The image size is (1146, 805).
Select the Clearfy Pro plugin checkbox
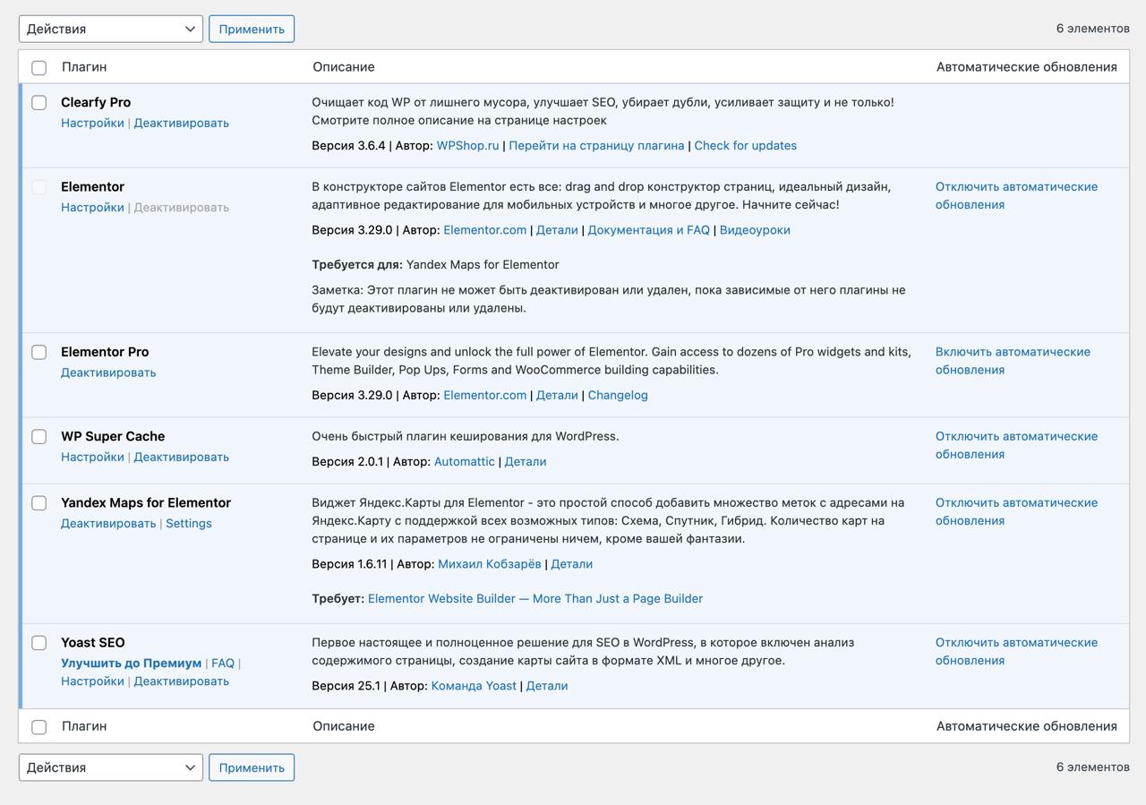[38, 103]
